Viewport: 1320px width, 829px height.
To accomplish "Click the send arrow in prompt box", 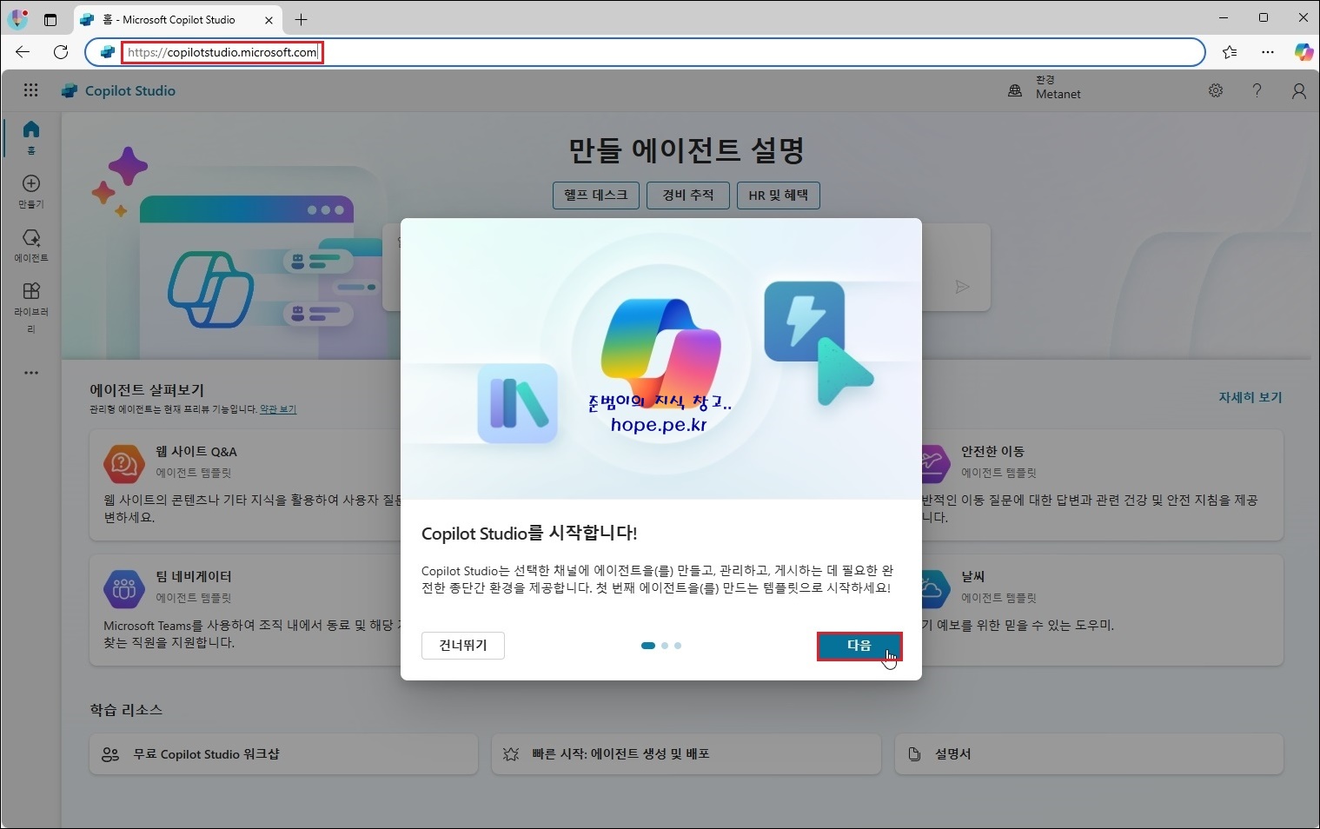I will [962, 287].
